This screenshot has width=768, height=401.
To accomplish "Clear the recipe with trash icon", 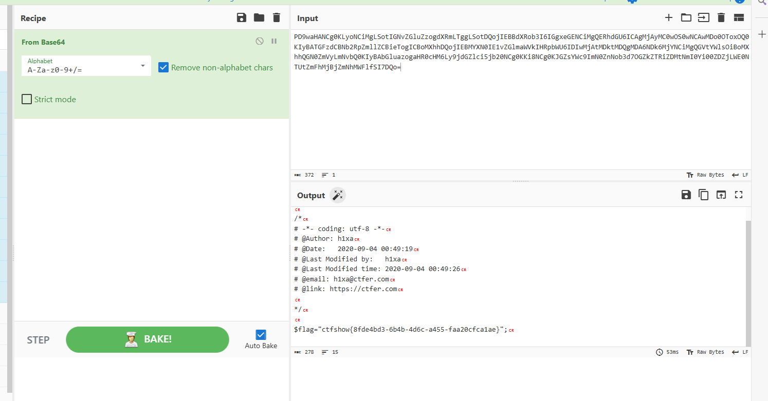I will 277,18.
